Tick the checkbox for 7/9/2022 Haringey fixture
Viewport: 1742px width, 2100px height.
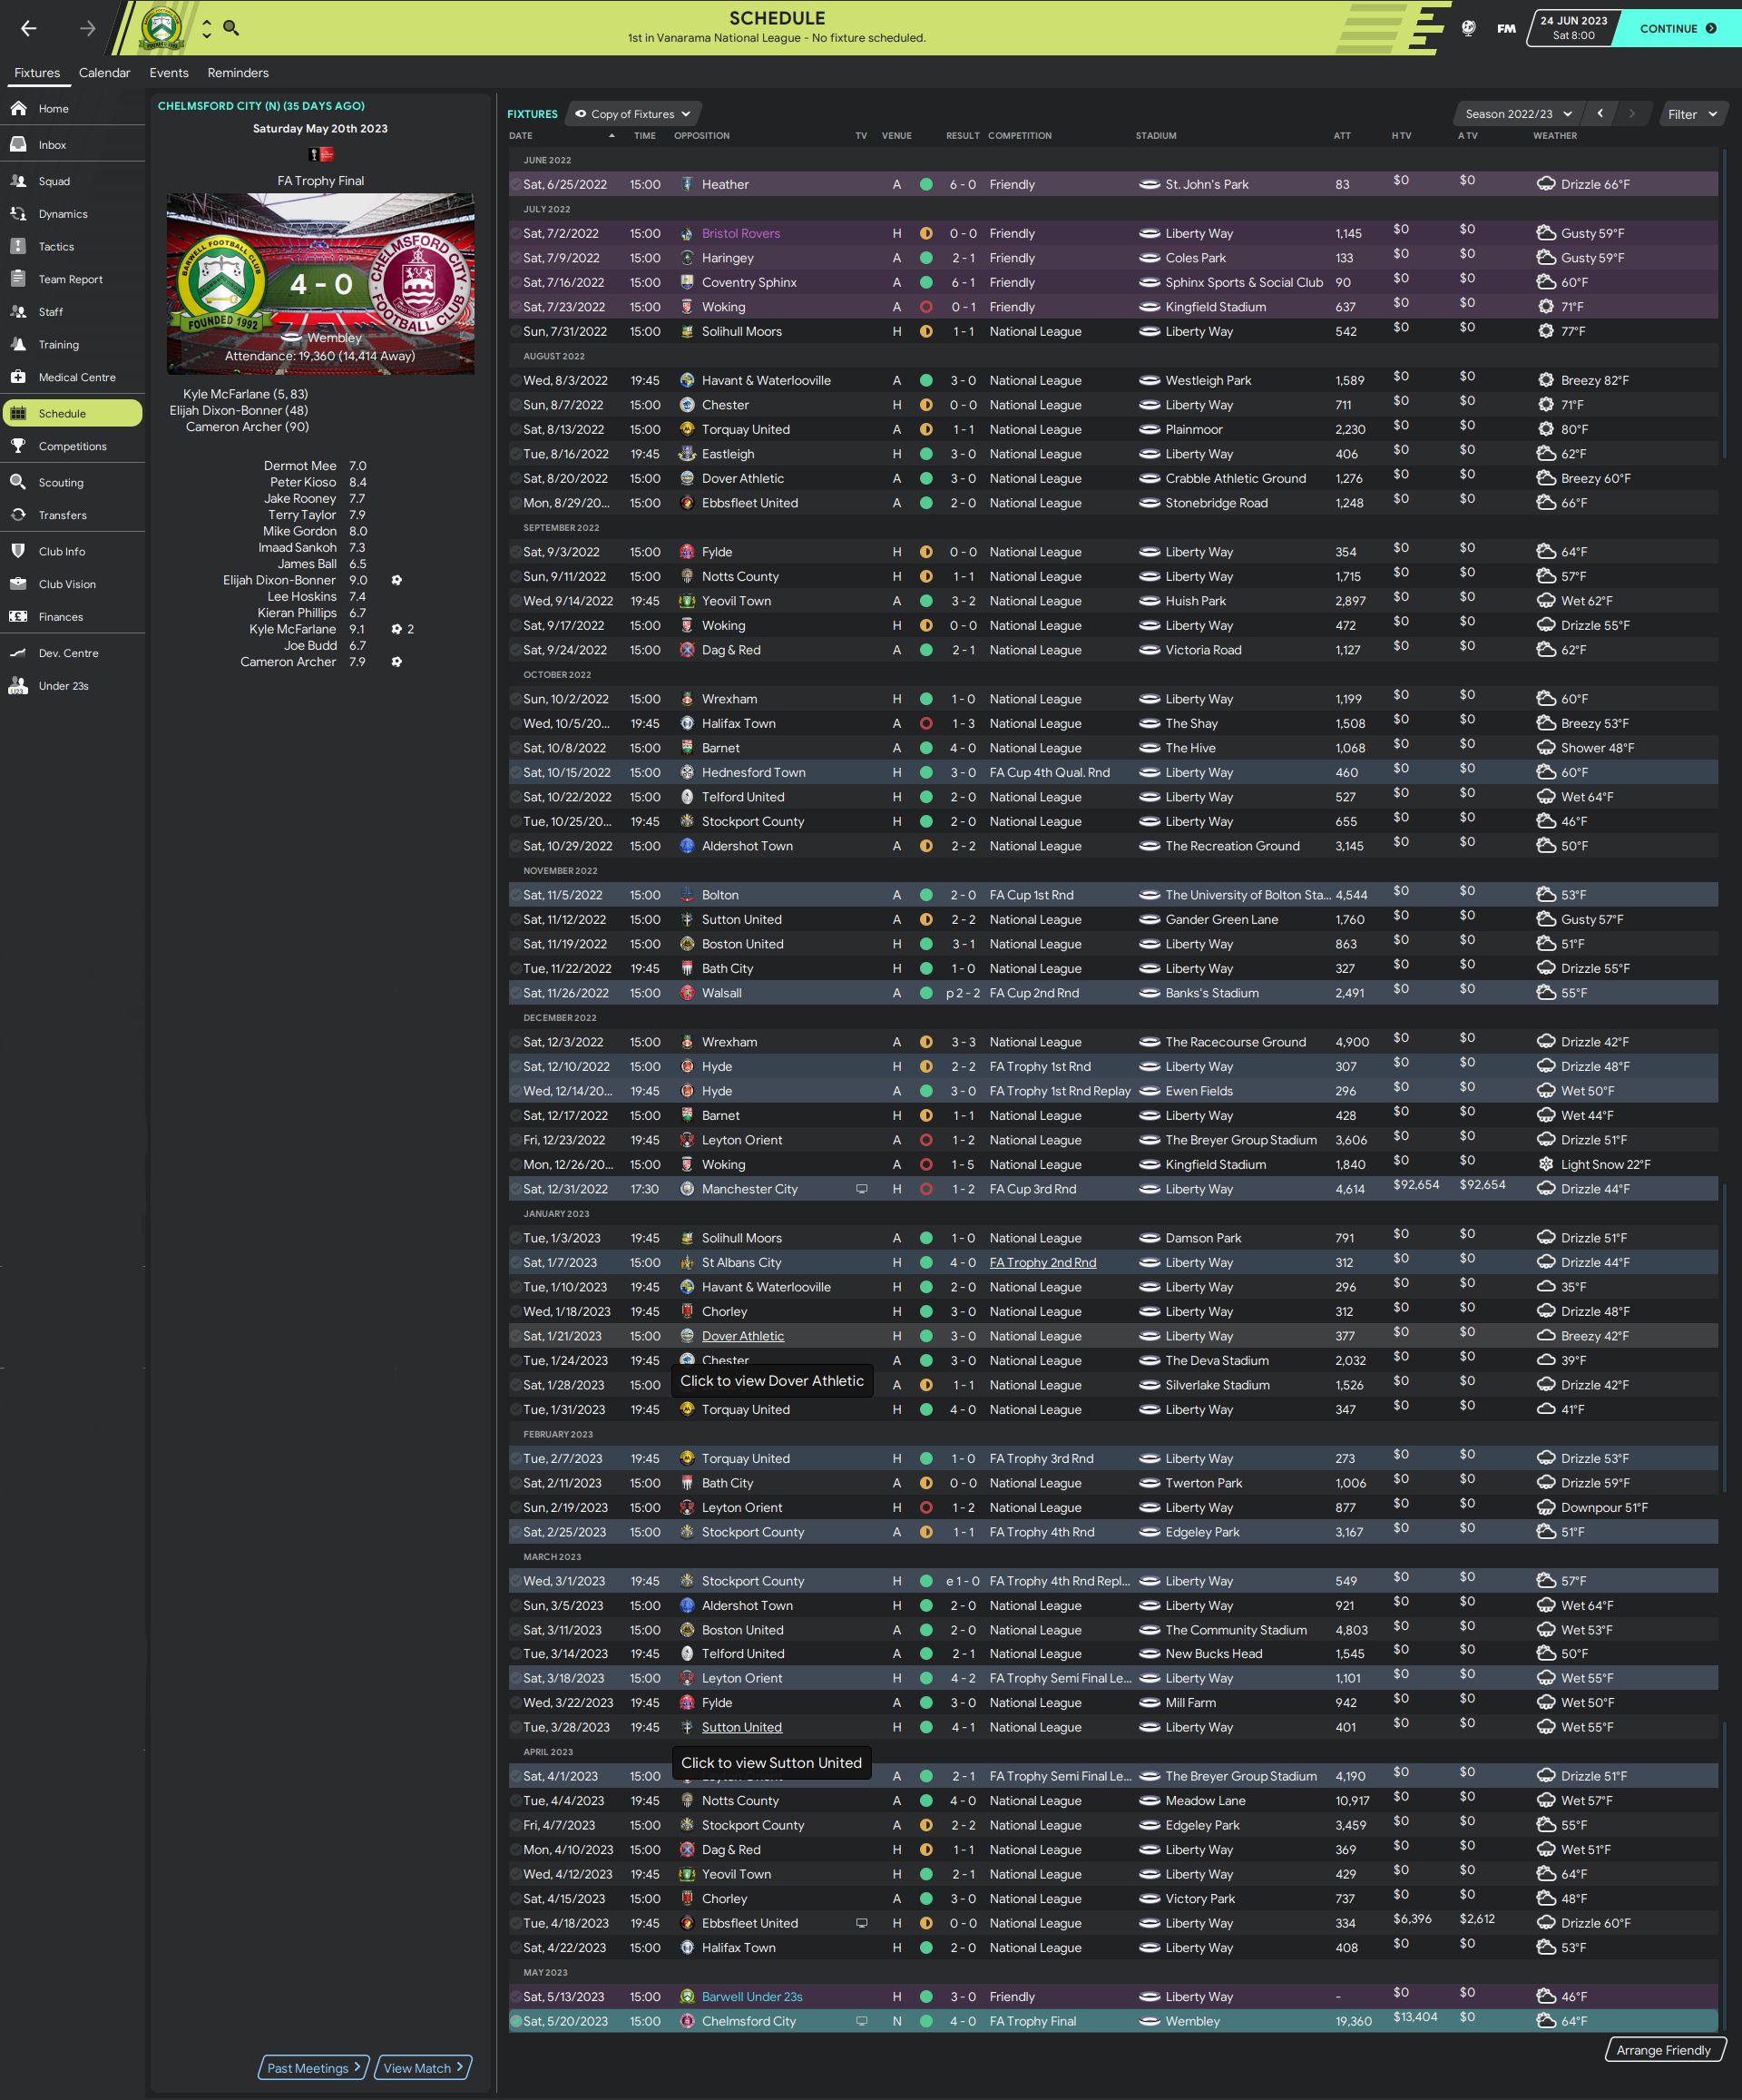coord(516,258)
